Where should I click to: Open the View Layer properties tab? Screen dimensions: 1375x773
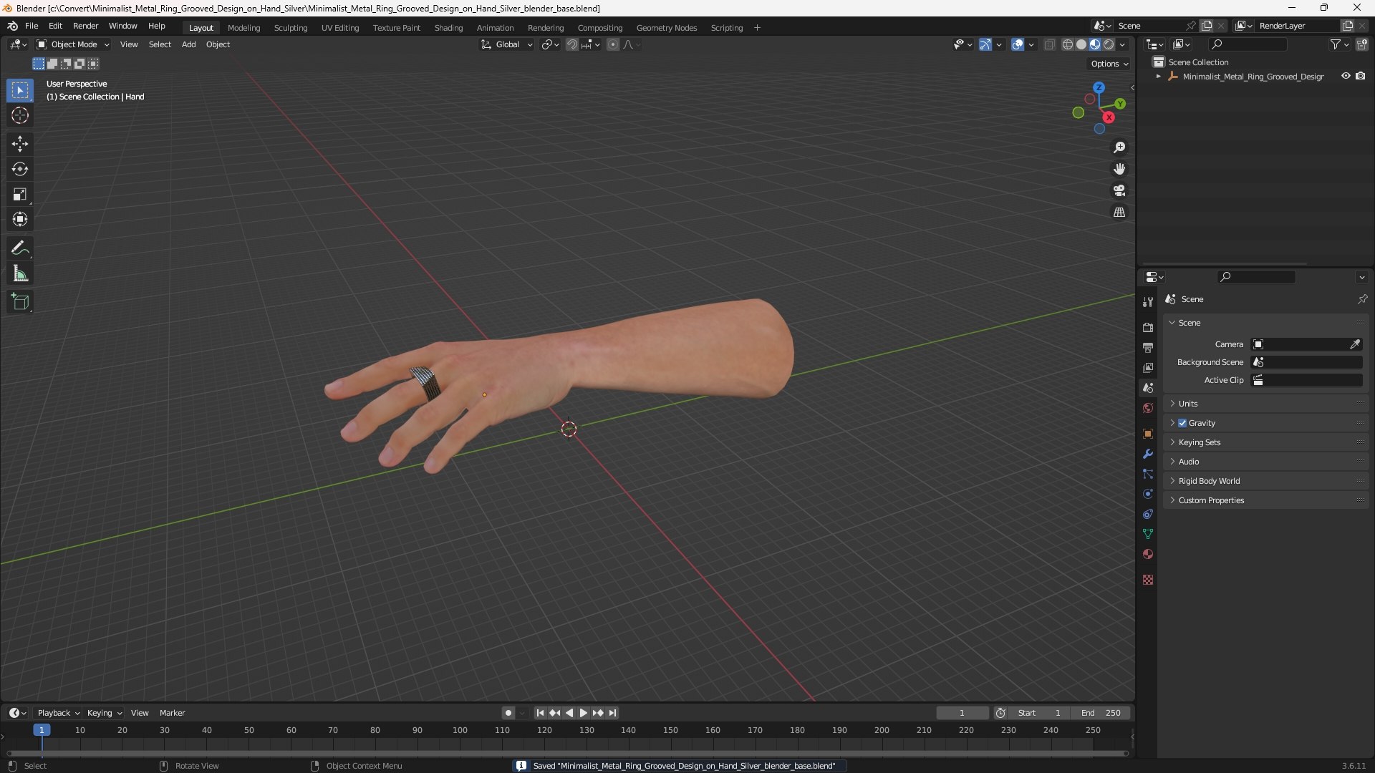pos(1148,367)
